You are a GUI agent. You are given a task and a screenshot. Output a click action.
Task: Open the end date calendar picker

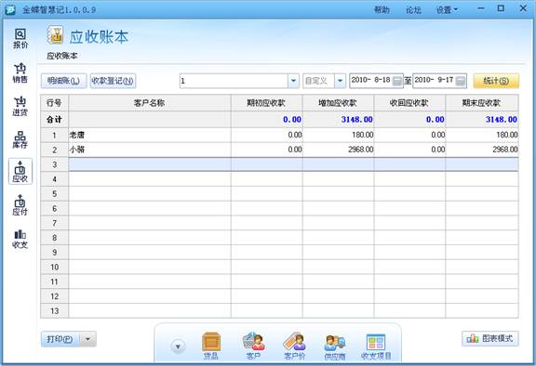(x=461, y=81)
